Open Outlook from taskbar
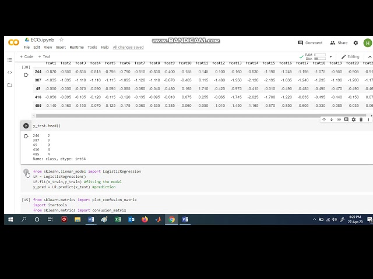The width and height of the screenshot is (373, 279). 131,220
